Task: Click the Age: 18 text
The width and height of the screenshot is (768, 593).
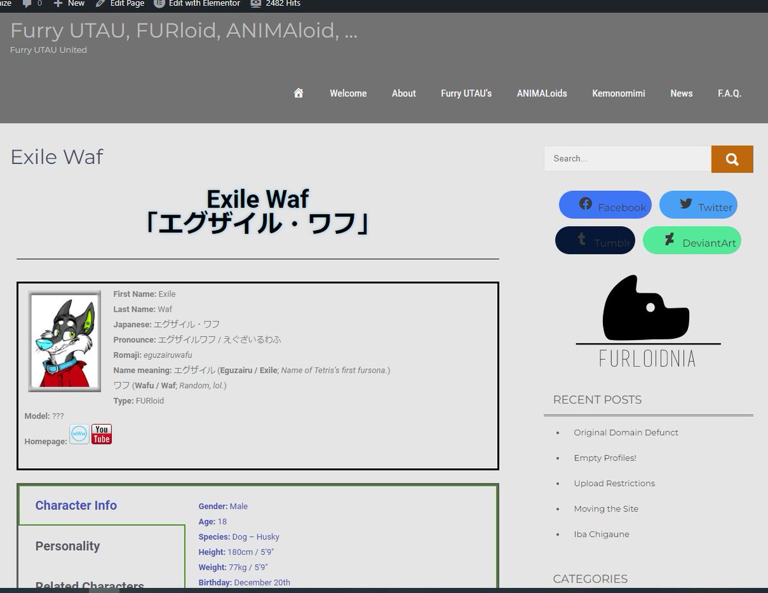Action: tap(212, 521)
